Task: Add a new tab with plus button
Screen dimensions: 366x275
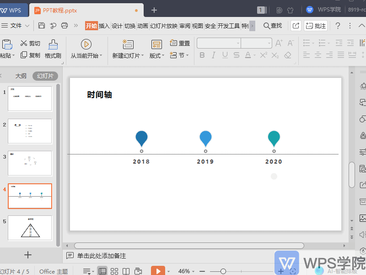Action: click(x=154, y=10)
